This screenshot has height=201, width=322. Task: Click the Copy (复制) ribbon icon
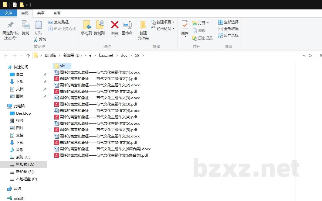[x=25, y=25]
